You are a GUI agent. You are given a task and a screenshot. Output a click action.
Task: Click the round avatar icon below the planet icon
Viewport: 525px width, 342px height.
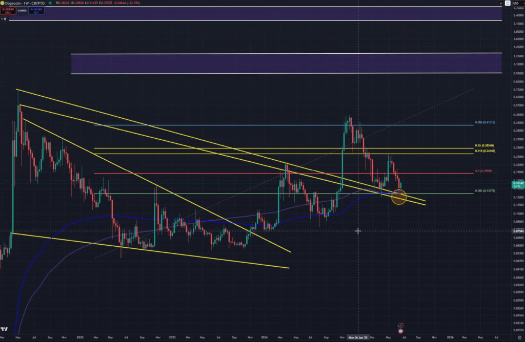[401, 331]
